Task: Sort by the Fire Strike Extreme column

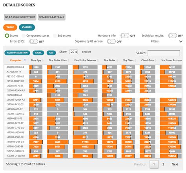Action: click(x=85, y=60)
